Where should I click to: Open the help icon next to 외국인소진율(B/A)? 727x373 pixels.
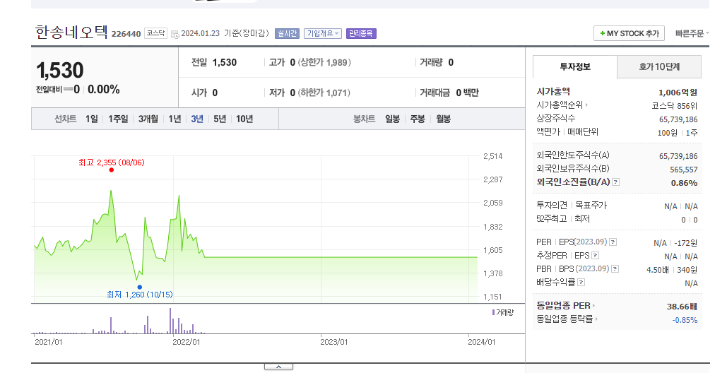[x=616, y=182]
